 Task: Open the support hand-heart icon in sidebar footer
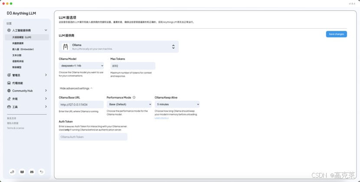pos(12,172)
